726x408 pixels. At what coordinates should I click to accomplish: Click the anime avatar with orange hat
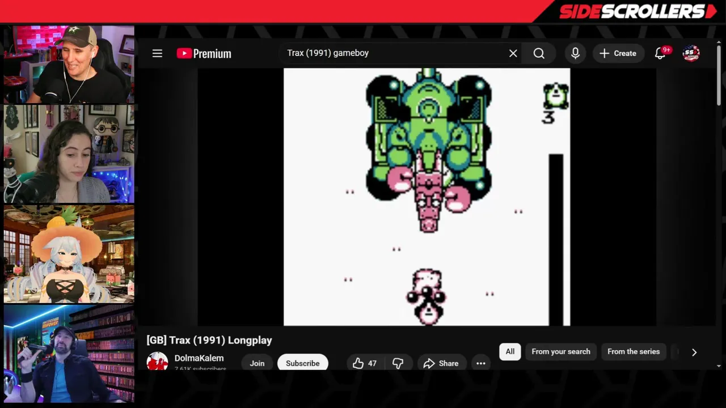tap(69, 254)
